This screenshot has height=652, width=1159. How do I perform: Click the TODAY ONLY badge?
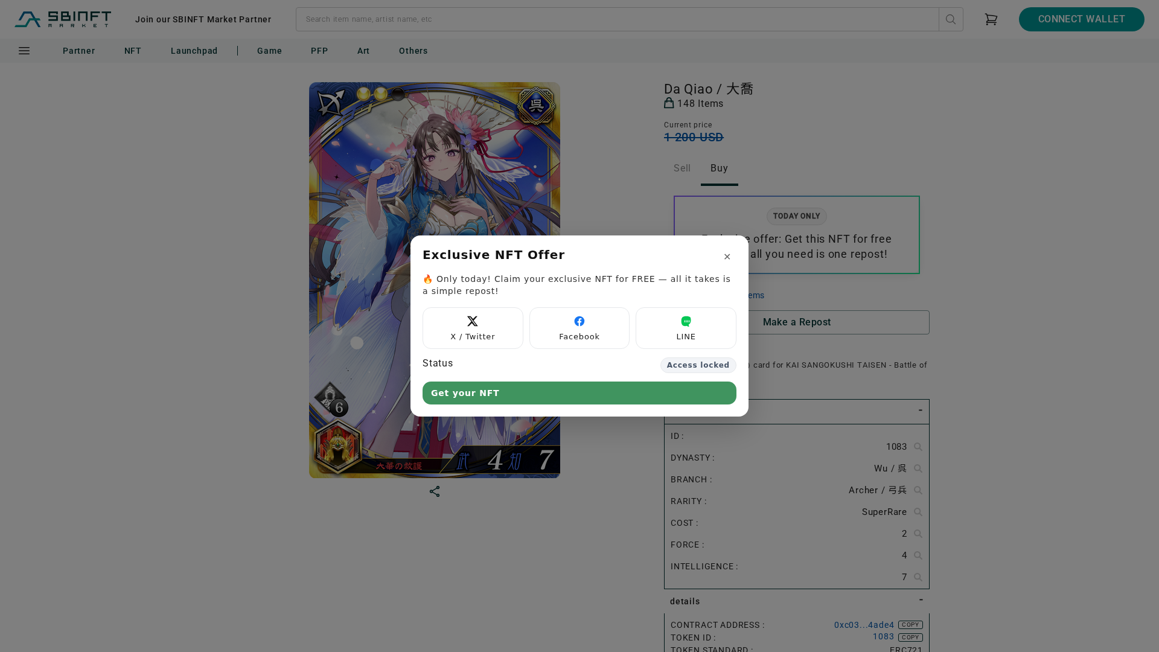tap(797, 216)
